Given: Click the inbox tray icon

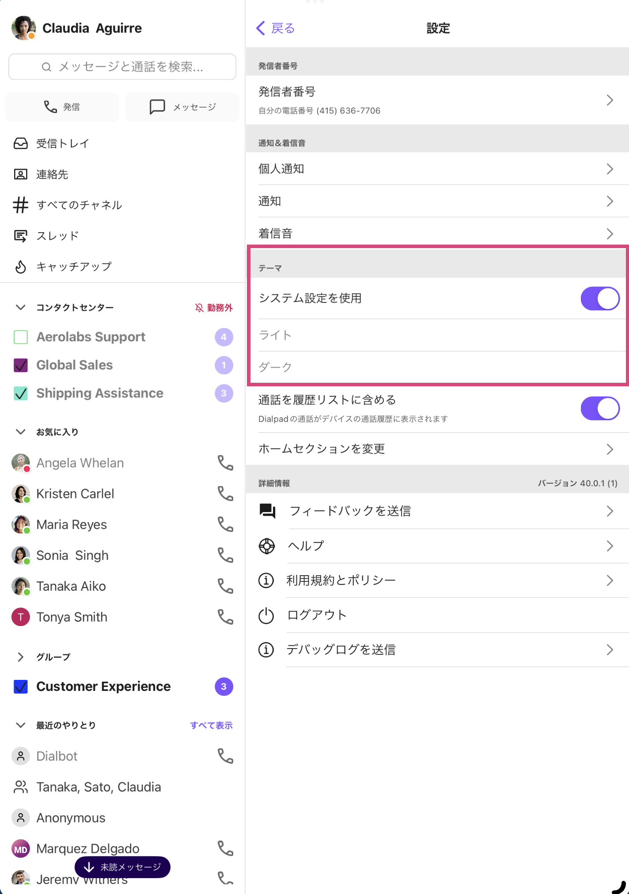Looking at the screenshot, I should pos(20,143).
